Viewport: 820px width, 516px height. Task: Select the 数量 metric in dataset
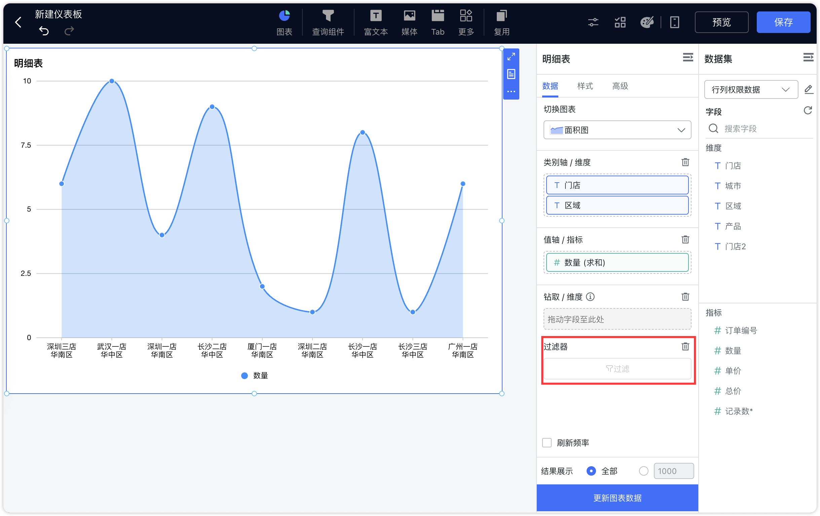728,351
